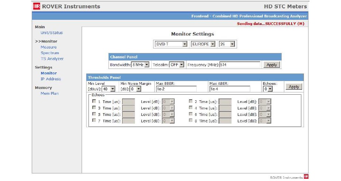This screenshot has height=181, width=341.
Task: Open IP Address settings
Action: (x=51, y=79)
